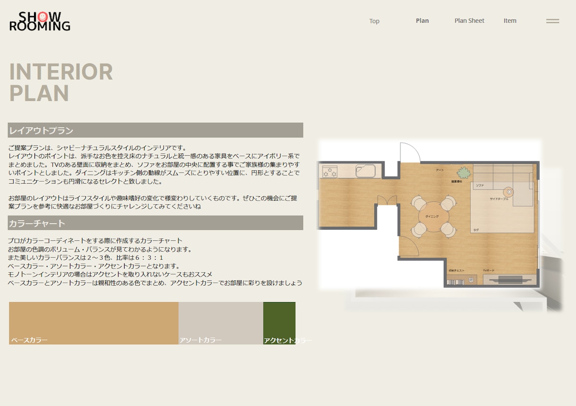
Task: Click the レイアウトプラン section header
Action: (x=155, y=130)
